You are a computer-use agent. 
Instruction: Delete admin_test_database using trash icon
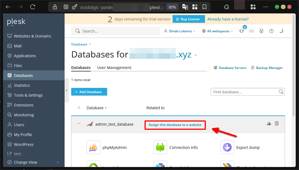[x=277, y=123]
